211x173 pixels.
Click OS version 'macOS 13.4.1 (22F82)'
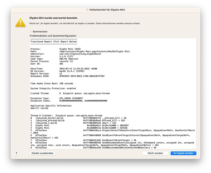(72, 71)
